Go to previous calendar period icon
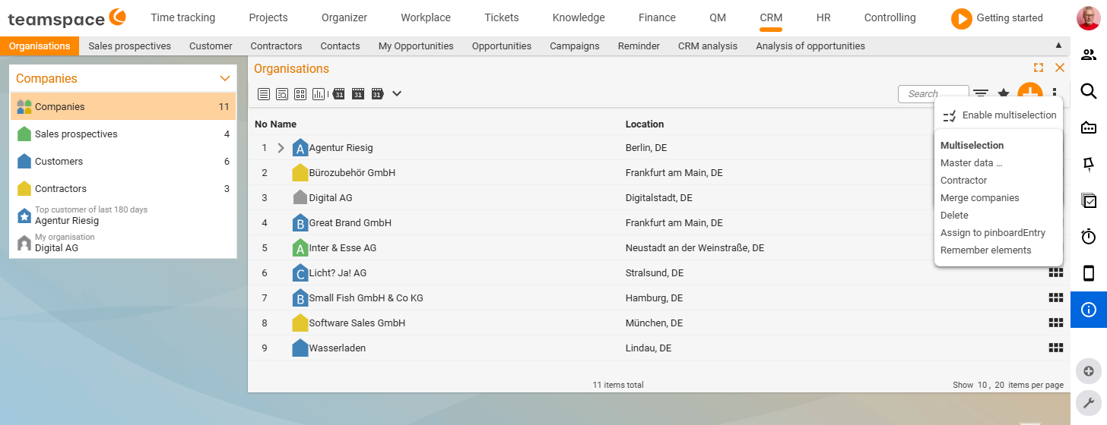 [338, 94]
